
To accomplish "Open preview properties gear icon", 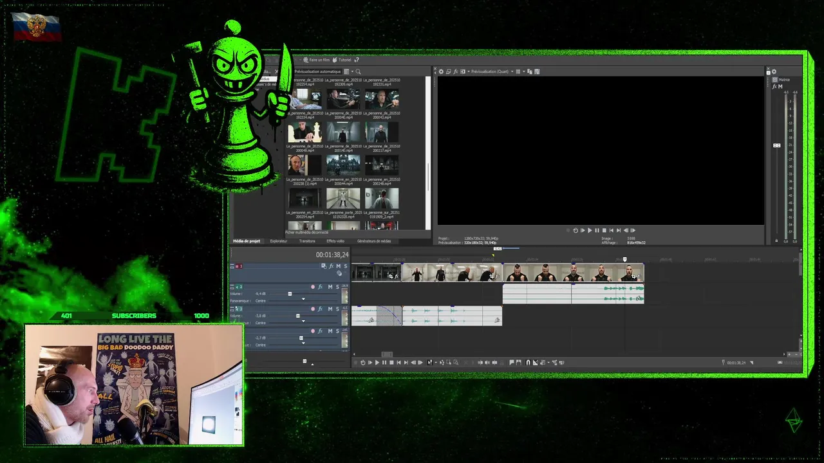I will point(441,71).
